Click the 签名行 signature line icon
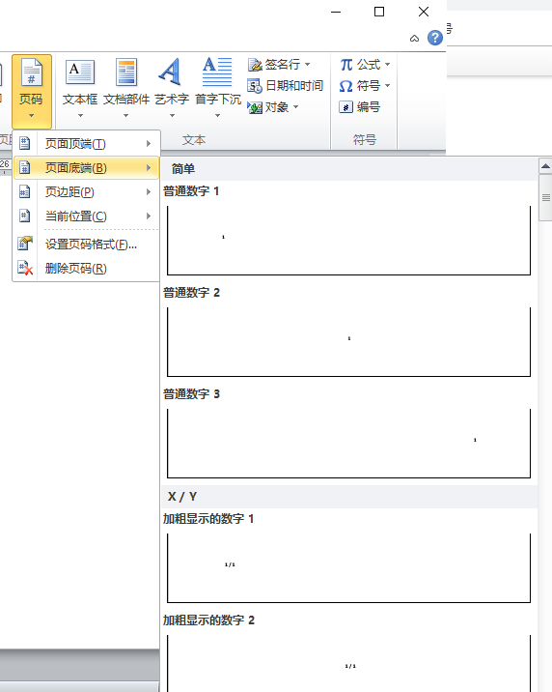552x692 pixels. coord(255,65)
